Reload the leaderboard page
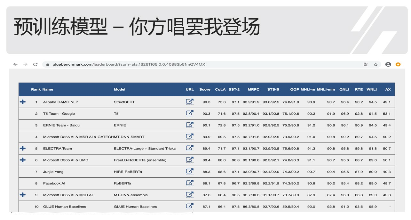 [35, 64]
